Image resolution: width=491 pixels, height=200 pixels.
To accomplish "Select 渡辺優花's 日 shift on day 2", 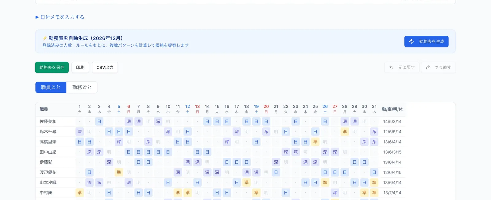I will click(89, 172).
